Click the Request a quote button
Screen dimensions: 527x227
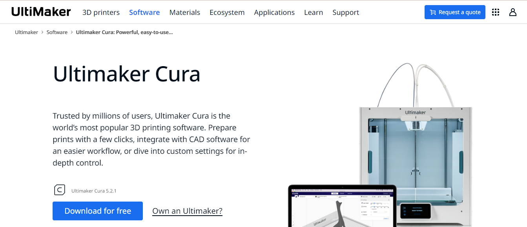pos(455,12)
